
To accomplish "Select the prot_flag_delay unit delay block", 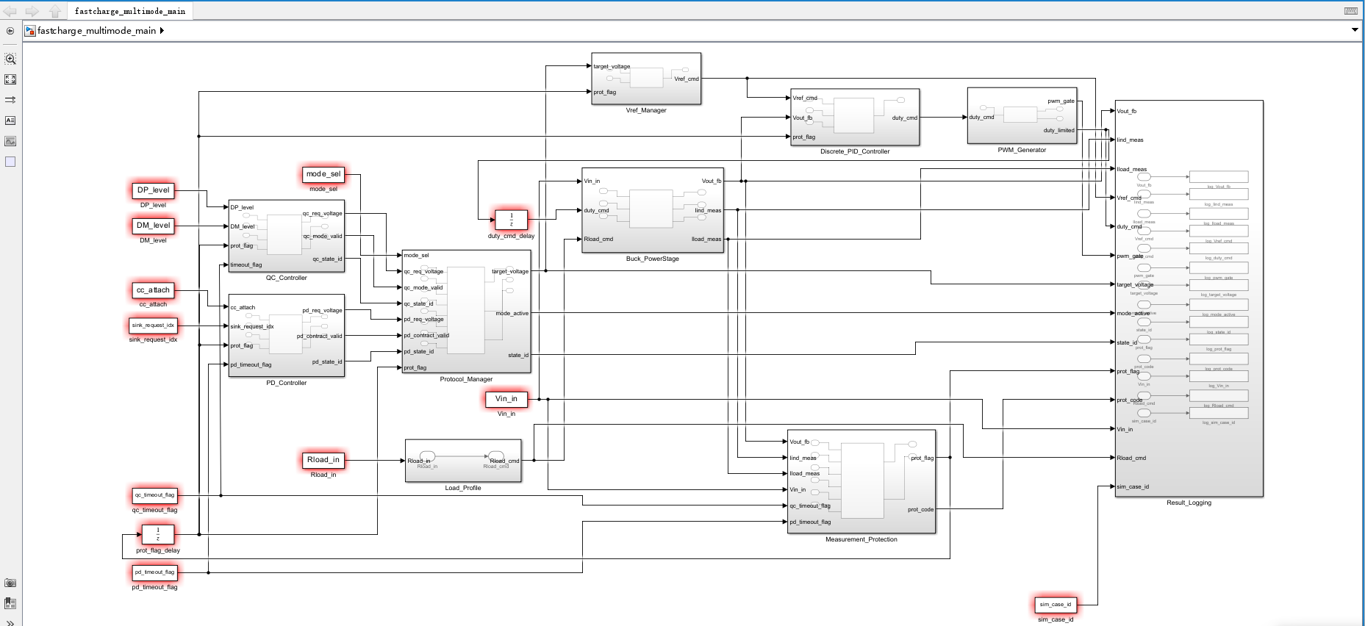I will 158,534.
